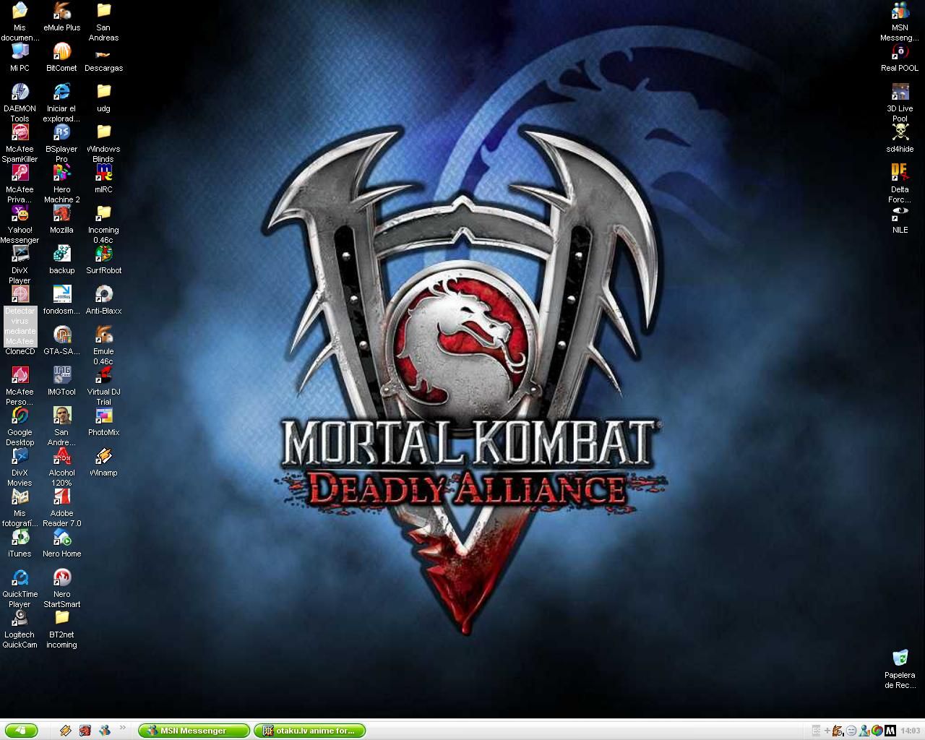Open QuickTime Player shortcut
This screenshot has width=925, height=740.
(x=20, y=577)
